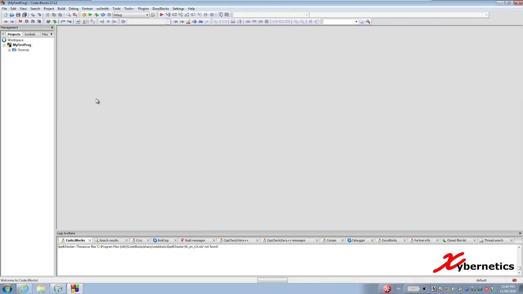
Task: Open the Build menu
Action: coord(61,9)
